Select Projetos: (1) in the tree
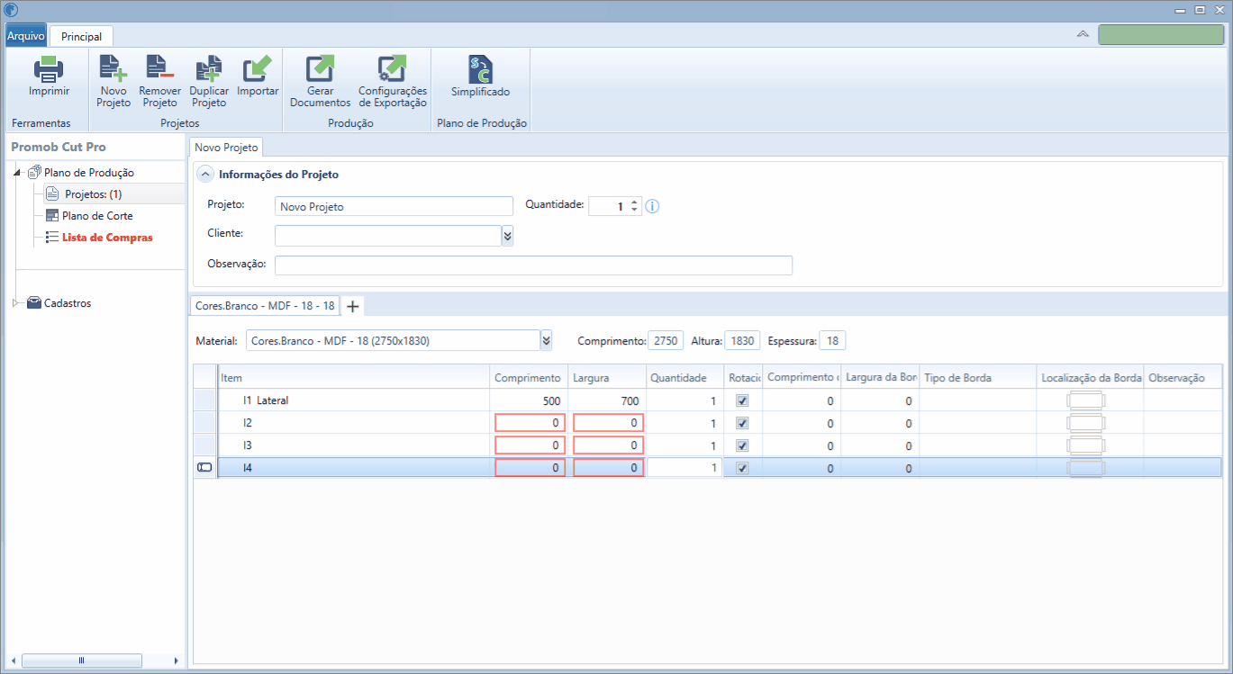 (94, 194)
